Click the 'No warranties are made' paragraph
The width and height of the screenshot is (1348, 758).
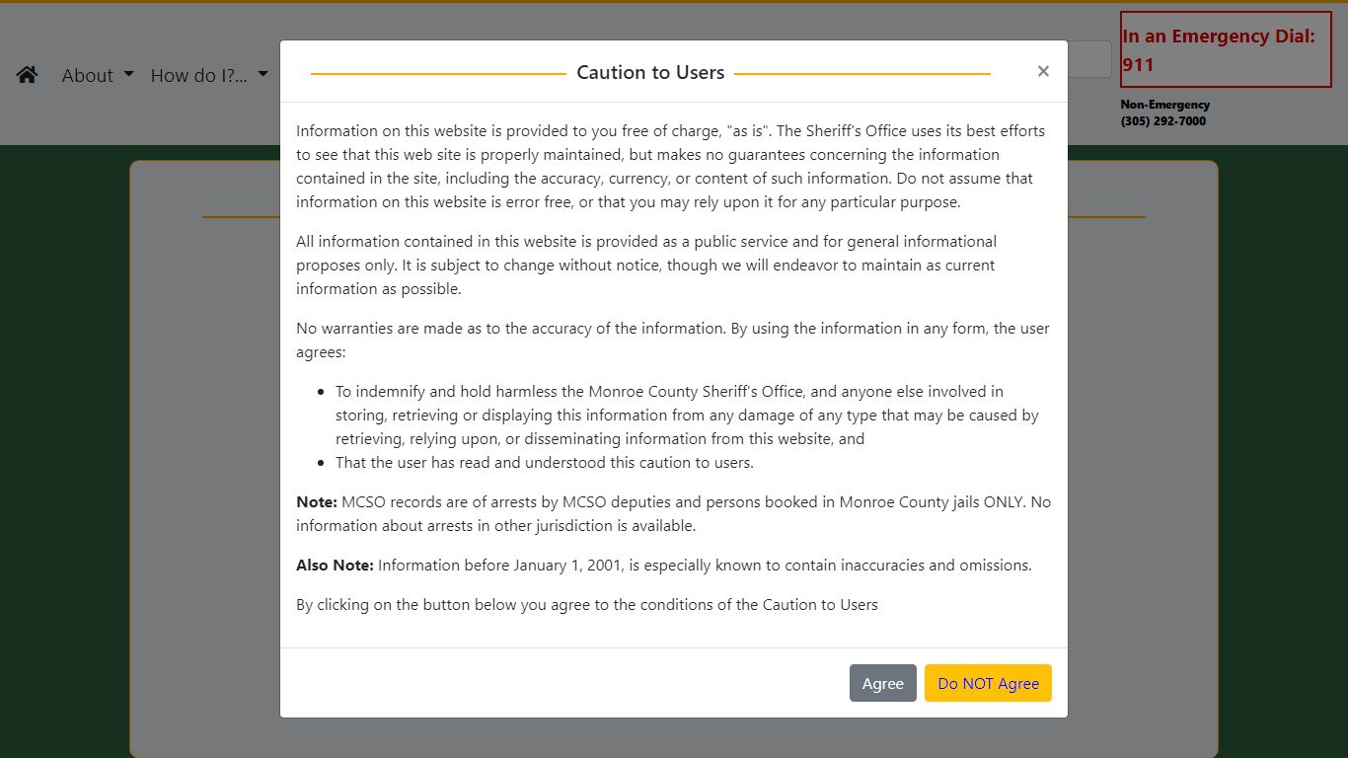(x=674, y=340)
